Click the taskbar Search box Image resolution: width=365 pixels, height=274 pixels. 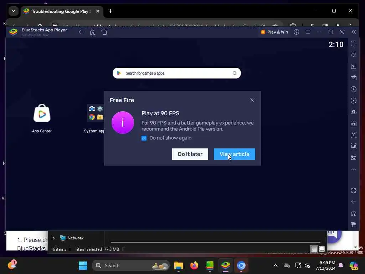tap(131, 265)
